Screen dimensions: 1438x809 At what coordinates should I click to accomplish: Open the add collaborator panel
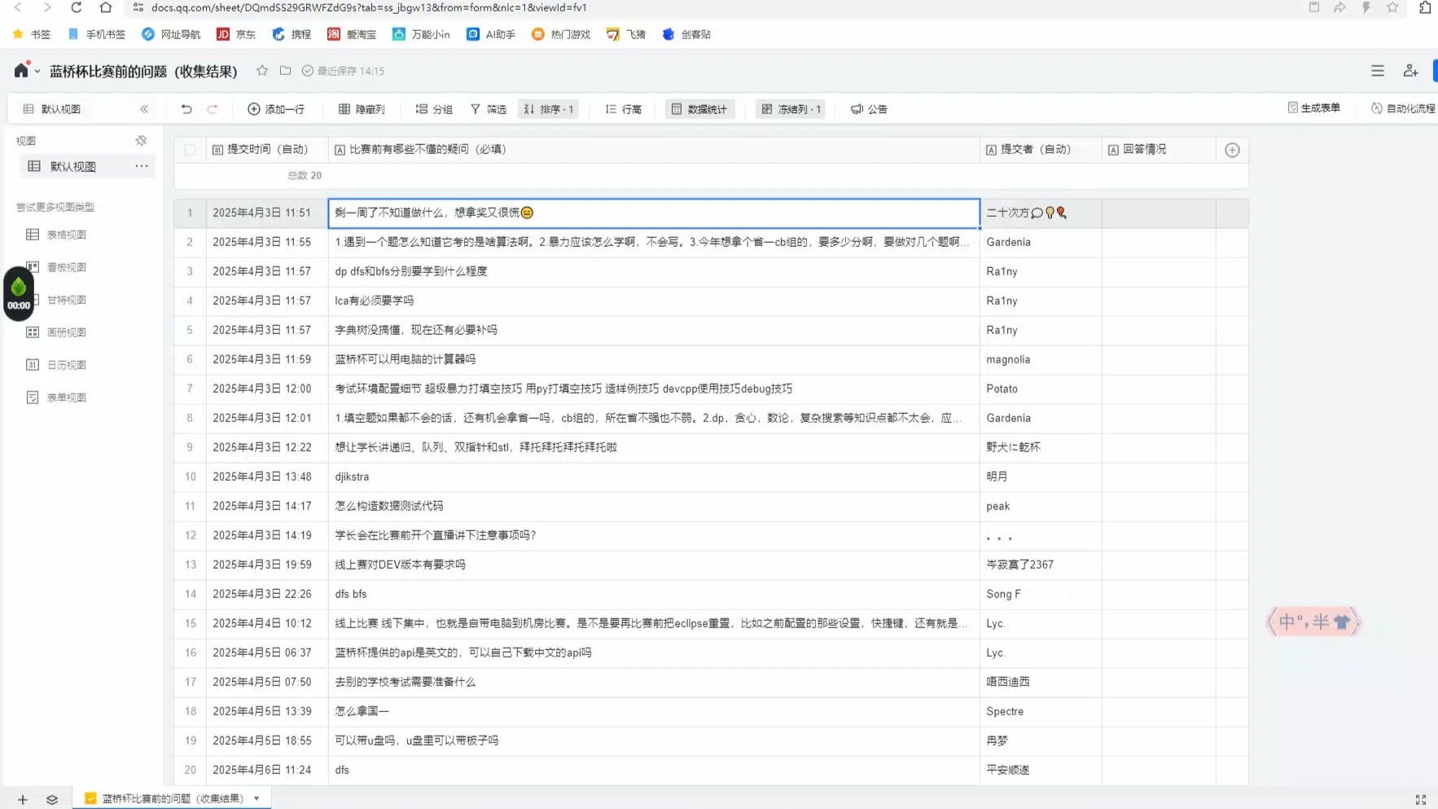coord(1410,71)
